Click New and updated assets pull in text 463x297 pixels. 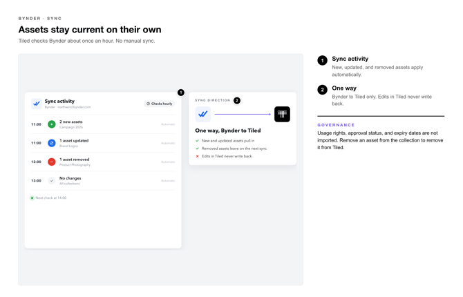228,141
